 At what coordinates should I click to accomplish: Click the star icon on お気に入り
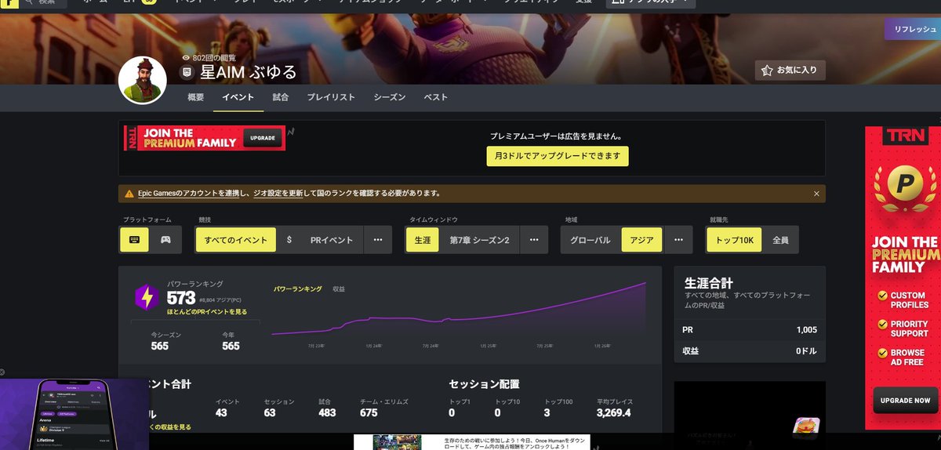click(x=767, y=71)
